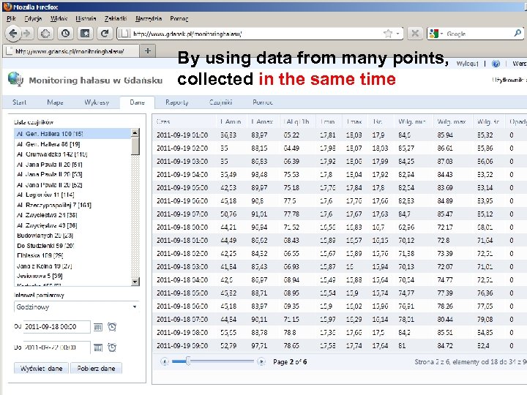Switch to the Mapa tab
Viewport: 527px width, 395px height.
point(55,102)
